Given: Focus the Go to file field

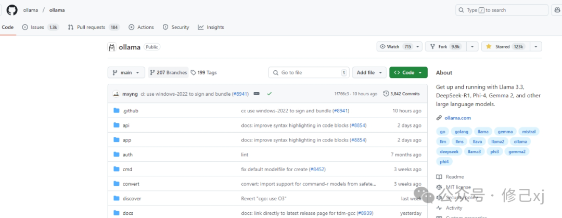Looking at the screenshot, I should [309, 72].
